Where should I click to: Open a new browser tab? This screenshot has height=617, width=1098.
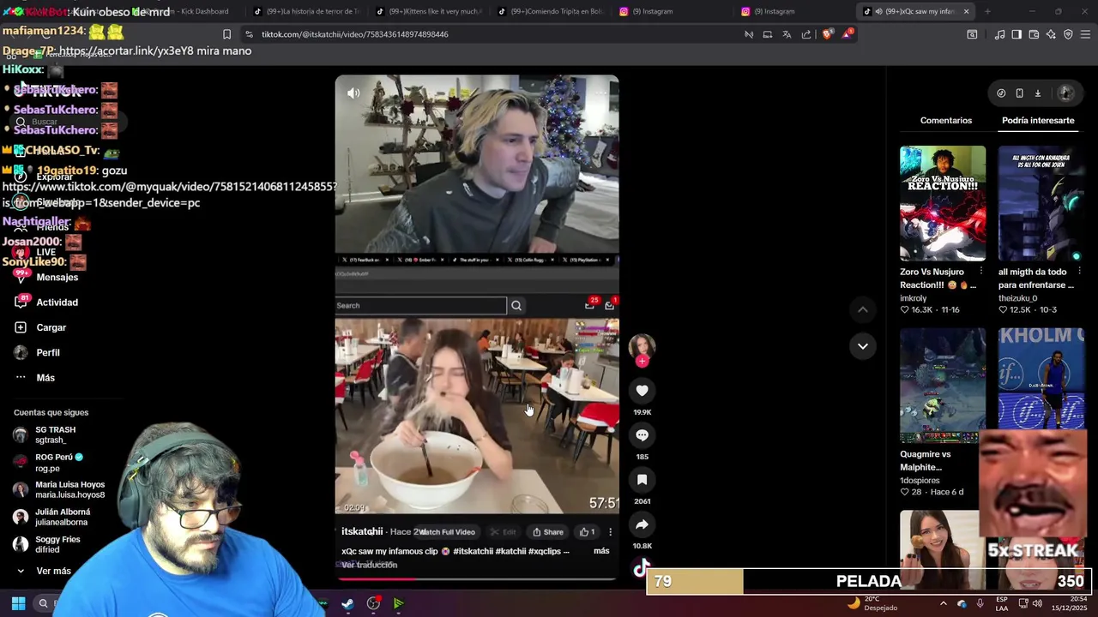point(987,11)
